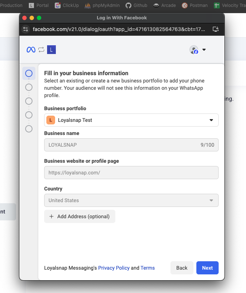Click the Business website input field
This screenshot has height=293, width=246.
point(131,173)
